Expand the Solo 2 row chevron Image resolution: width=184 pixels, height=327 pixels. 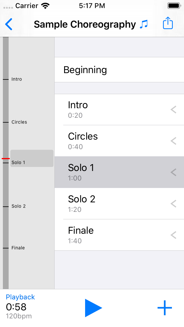(173, 204)
